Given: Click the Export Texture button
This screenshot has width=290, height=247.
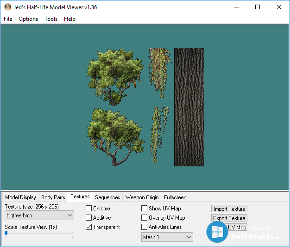Looking at the screenshot, I should [x=229, y=218].
